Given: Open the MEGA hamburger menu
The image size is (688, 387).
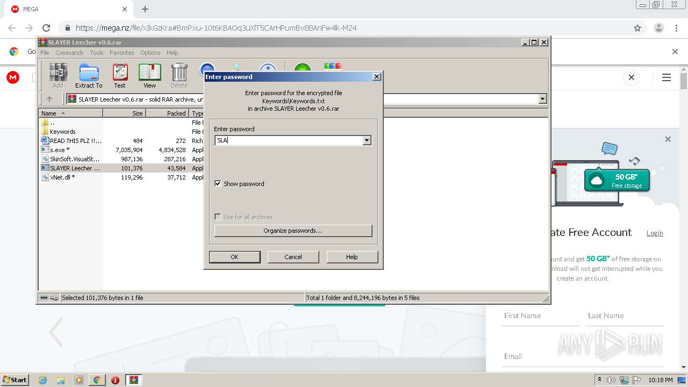Looking at the screenshot, I should tap(666, 77).
